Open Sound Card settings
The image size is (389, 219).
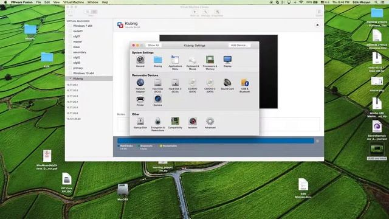(227, 84)
